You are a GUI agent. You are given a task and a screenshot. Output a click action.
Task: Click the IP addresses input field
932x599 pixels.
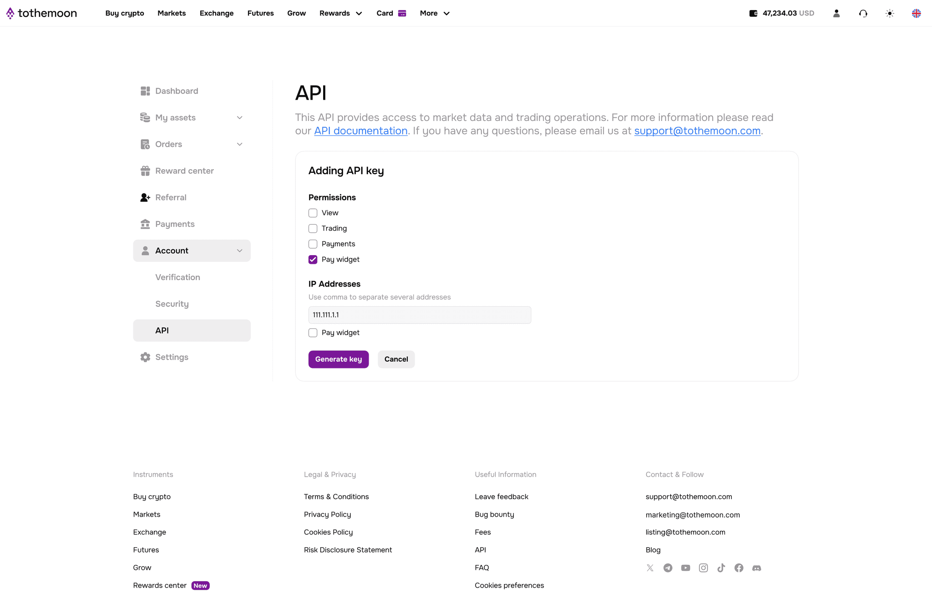(420, 315)
